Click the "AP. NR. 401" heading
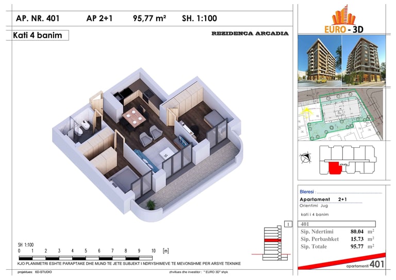 (38, 19)
